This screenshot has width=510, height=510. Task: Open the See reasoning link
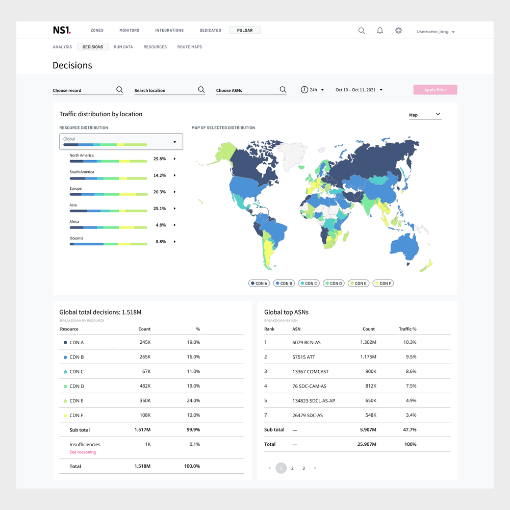pyautogui.click(x=83, y=452)
